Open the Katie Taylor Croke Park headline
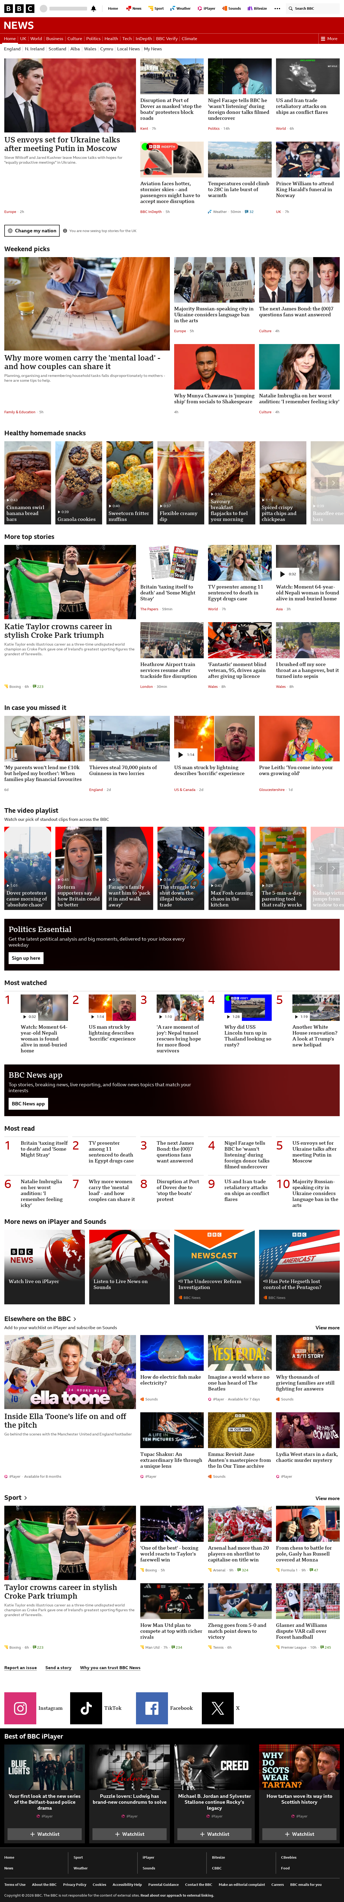Image resolution: width=344 pixels, height=1902 pixels. pyautogui.click(x=58, y=631)
